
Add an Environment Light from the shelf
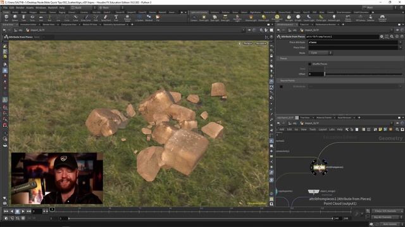pyautogui.click(x=277, y=18)
